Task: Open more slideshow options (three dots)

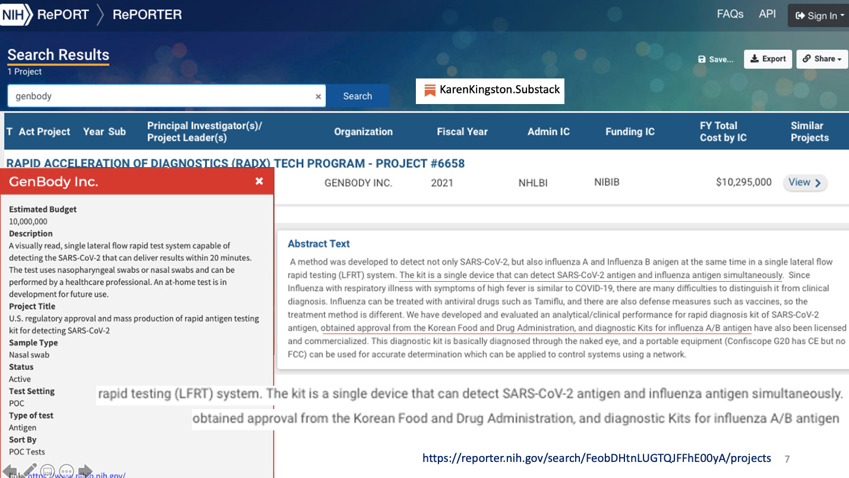Action: [67, 471]
